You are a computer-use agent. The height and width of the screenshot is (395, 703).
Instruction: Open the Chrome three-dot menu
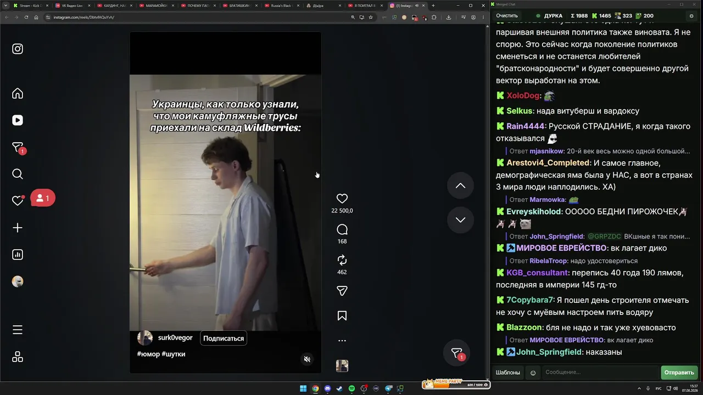[x=483, y=17]
